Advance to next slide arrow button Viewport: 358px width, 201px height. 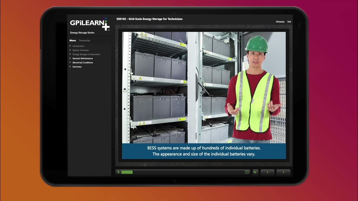pyautogui.click(x=283, y=172)
